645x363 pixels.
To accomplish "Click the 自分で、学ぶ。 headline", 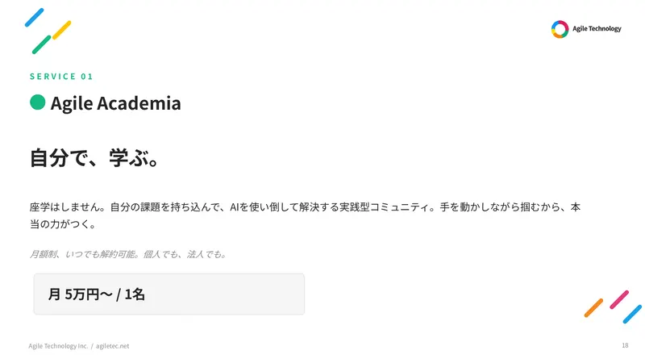I will tap(94, 158).
